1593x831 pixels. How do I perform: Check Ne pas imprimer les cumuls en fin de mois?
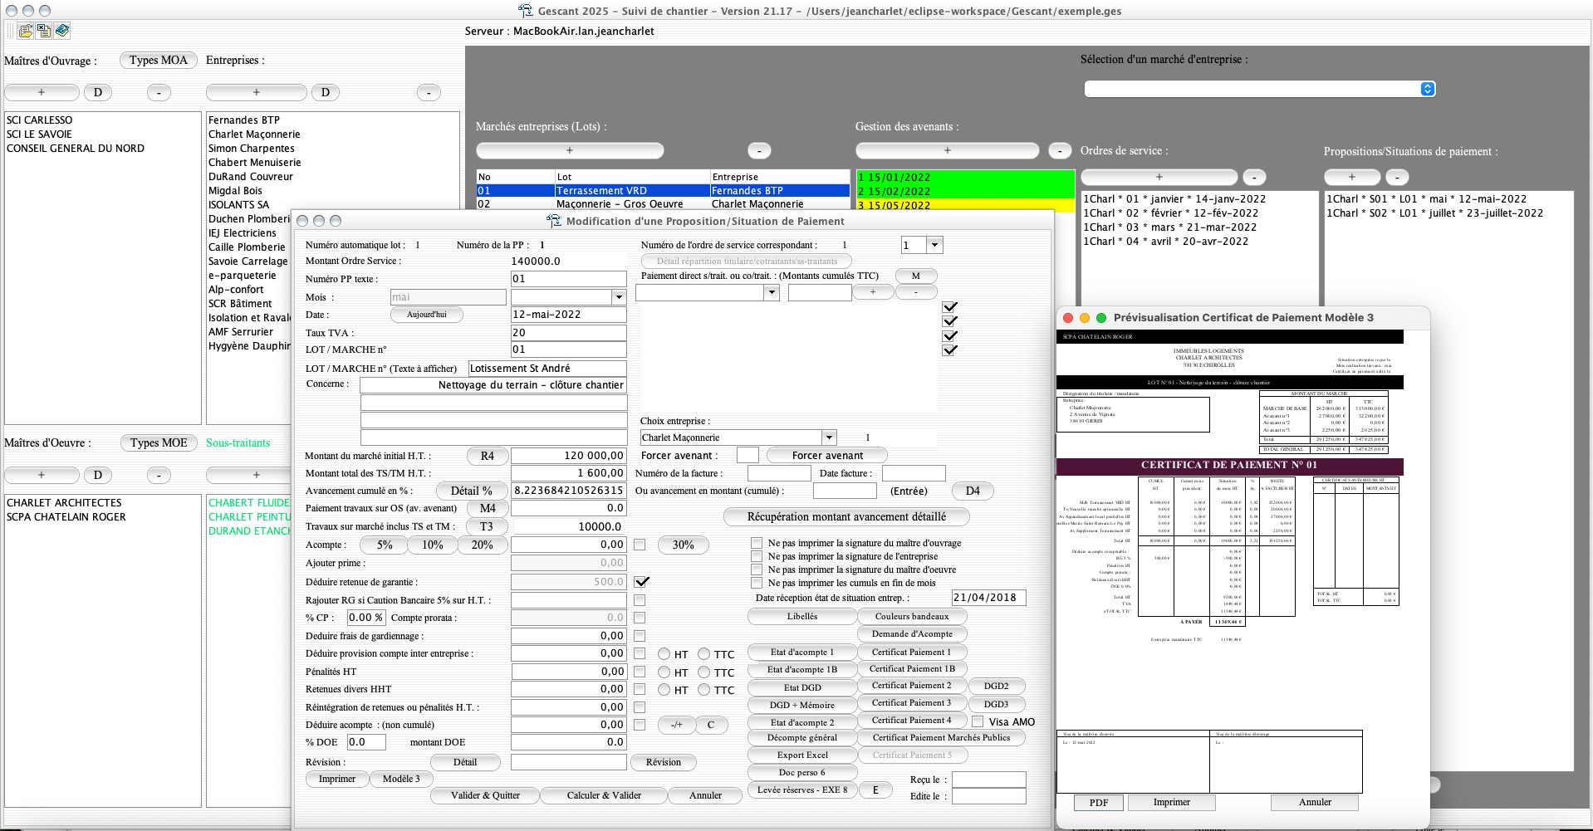point(757,583)
